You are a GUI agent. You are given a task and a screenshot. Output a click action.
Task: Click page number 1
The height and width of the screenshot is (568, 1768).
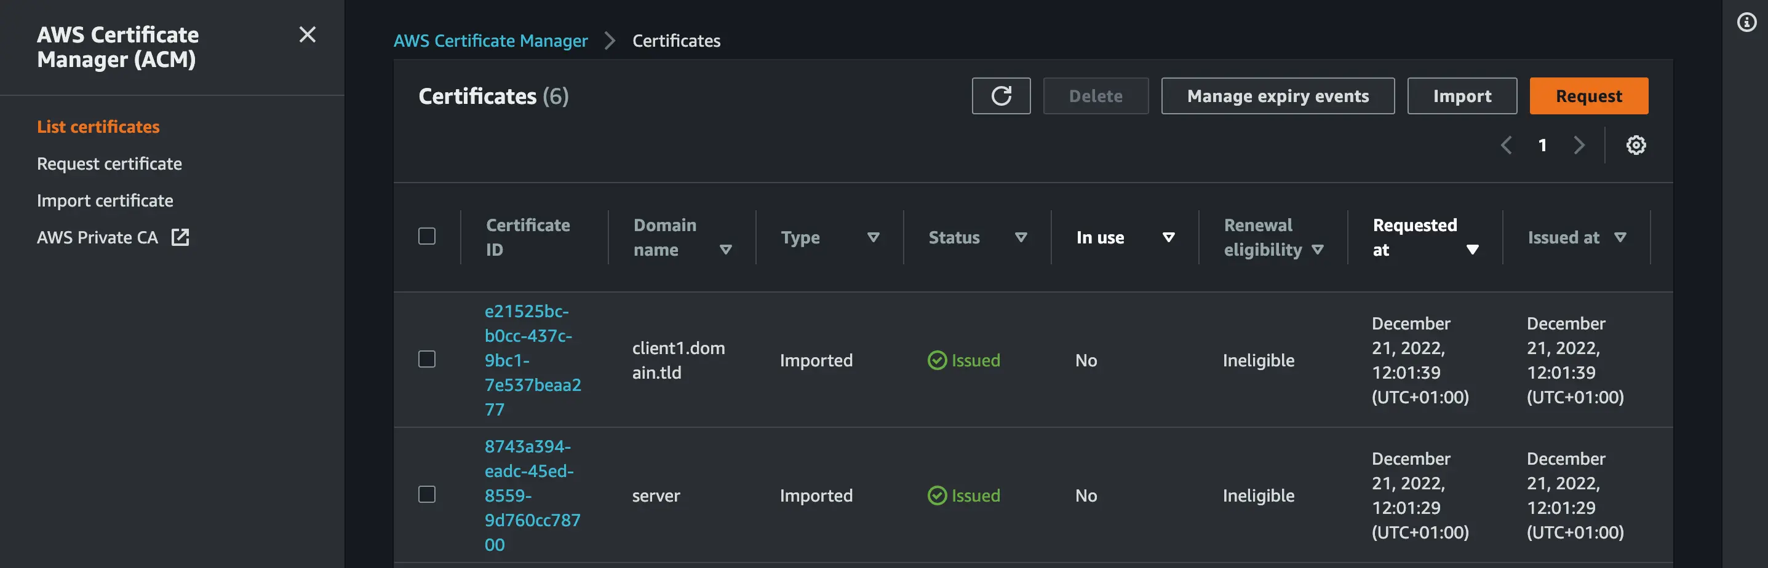(1542, 146)
